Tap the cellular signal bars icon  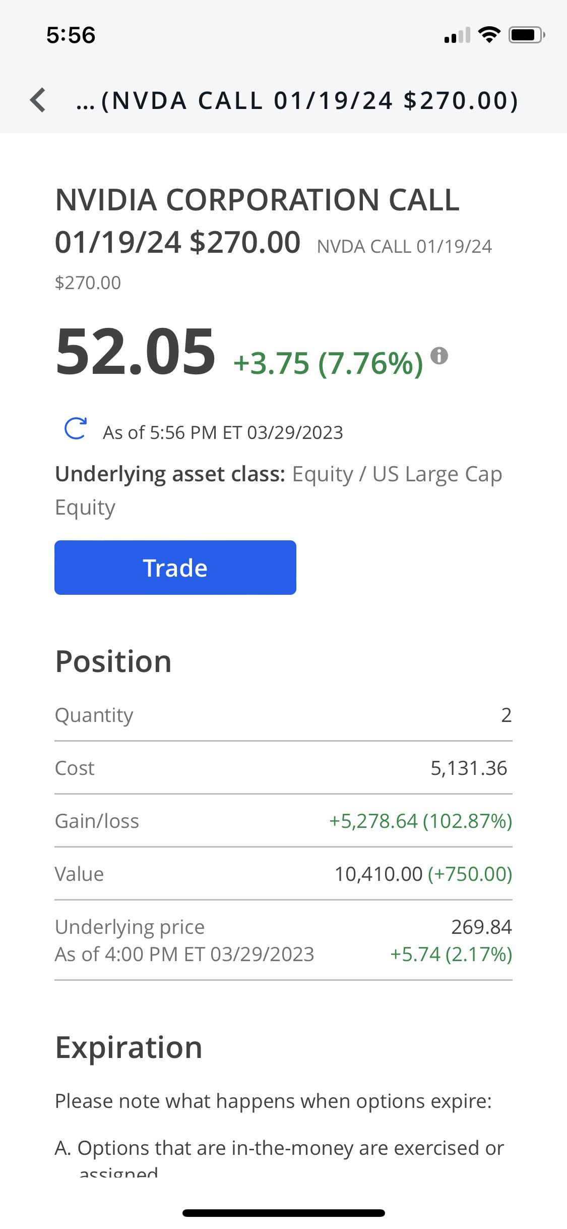[457, 36]
